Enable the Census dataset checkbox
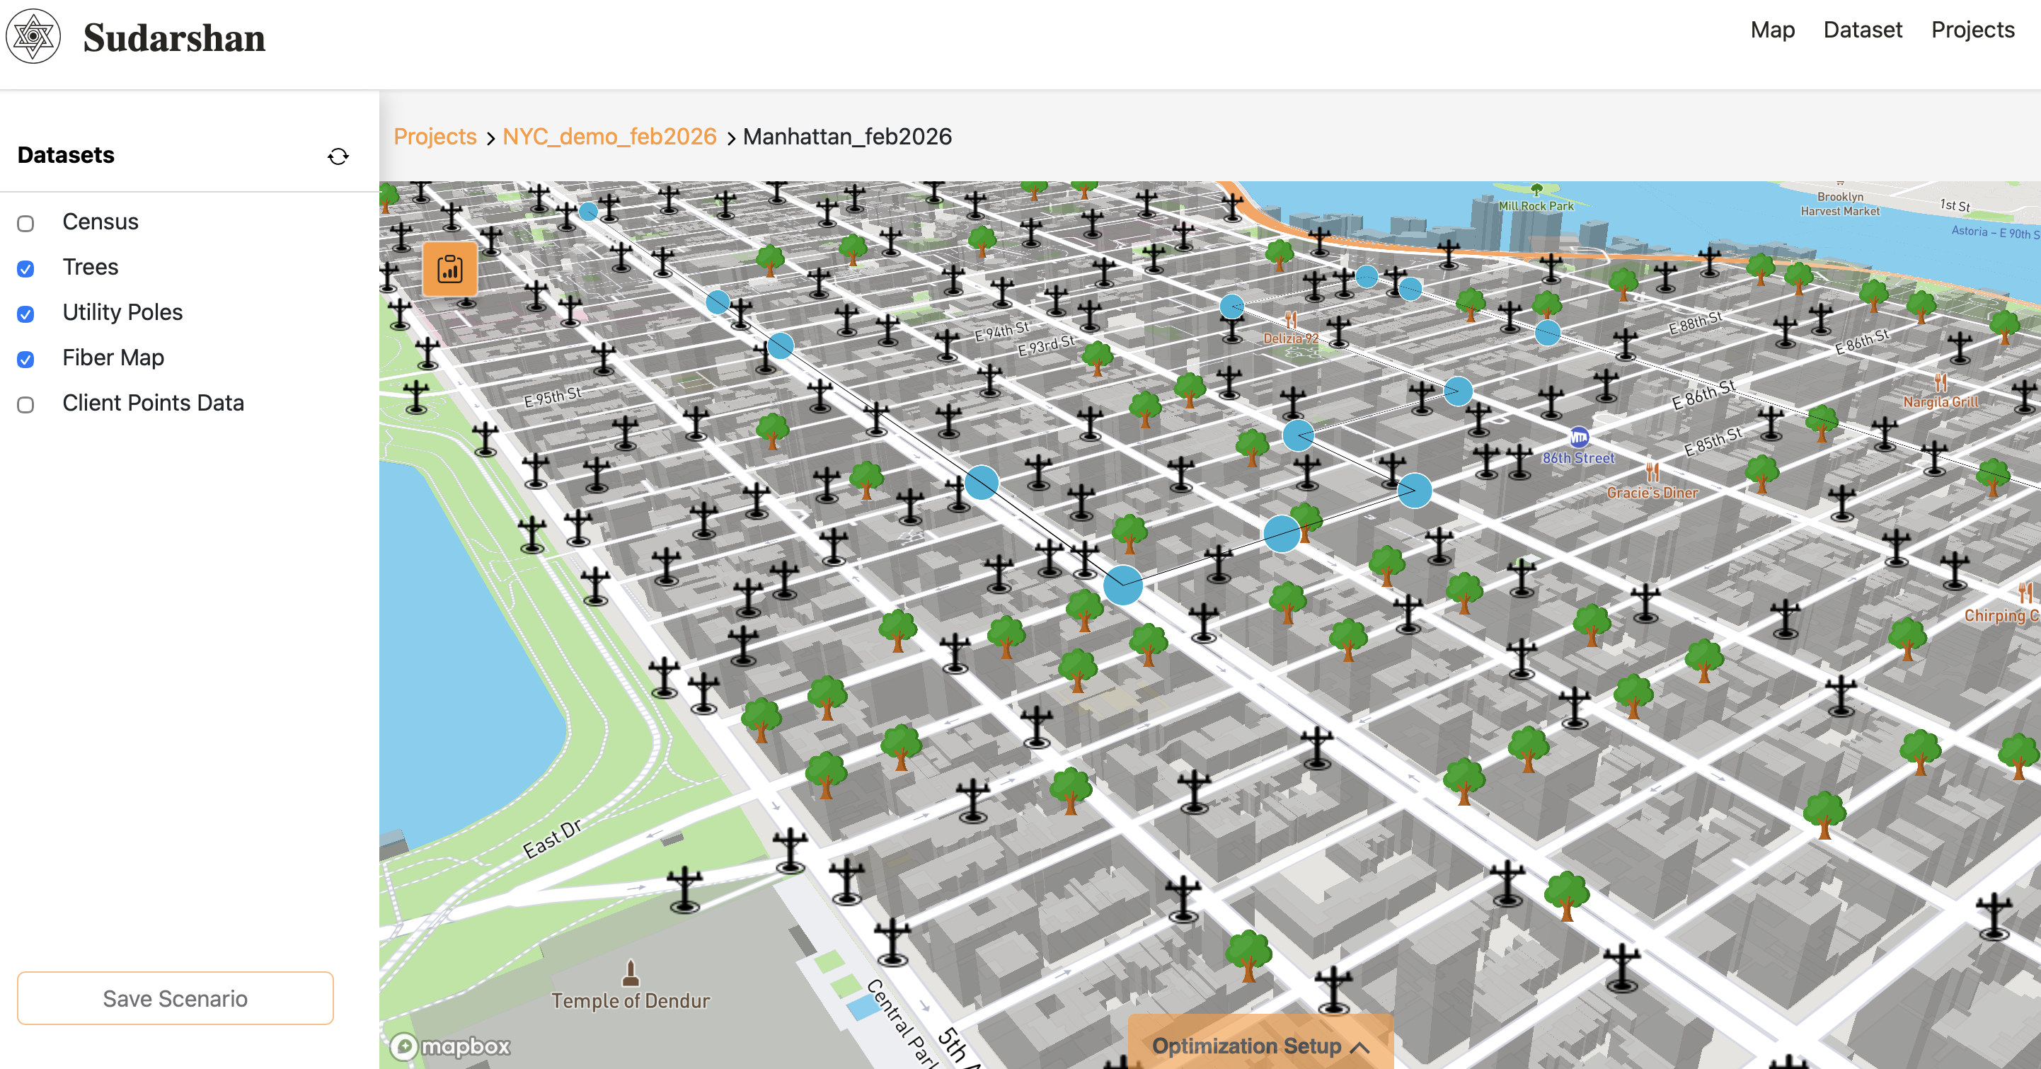 tap(26, 224)
